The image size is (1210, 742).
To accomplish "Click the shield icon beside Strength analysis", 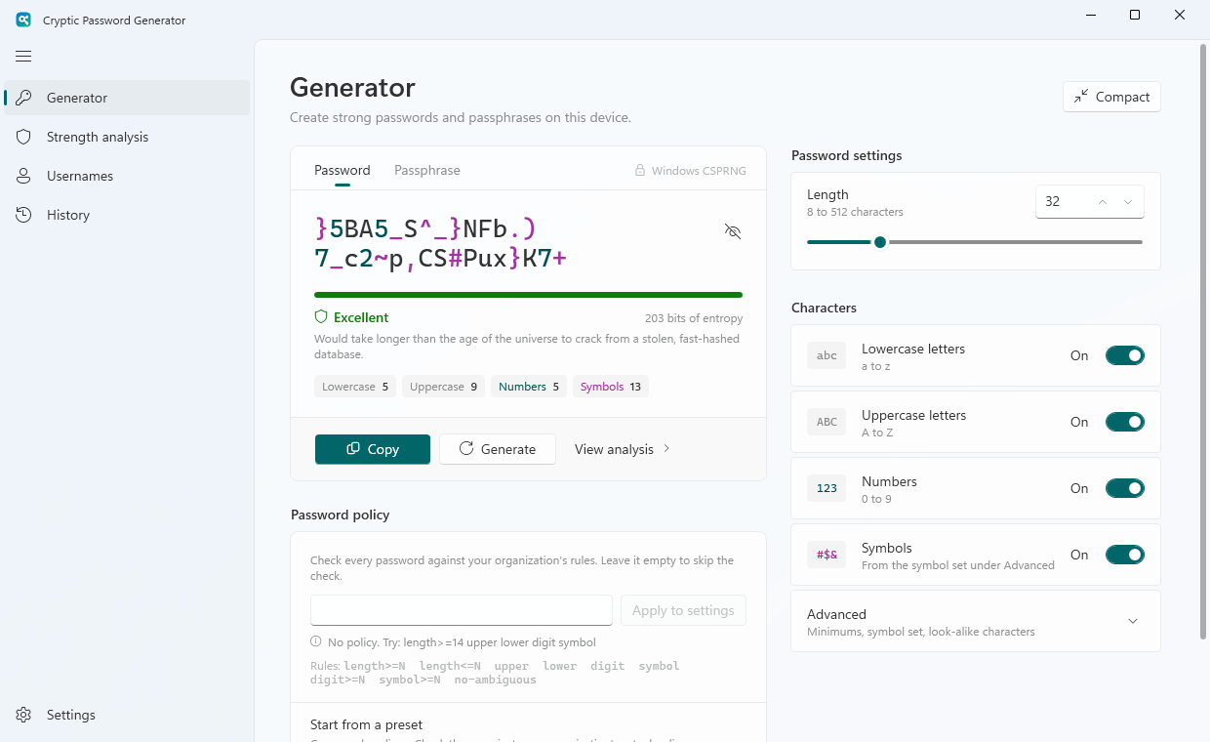I will [24, 137].
